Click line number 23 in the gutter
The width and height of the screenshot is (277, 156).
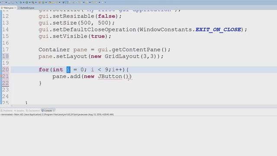[6, 90]
